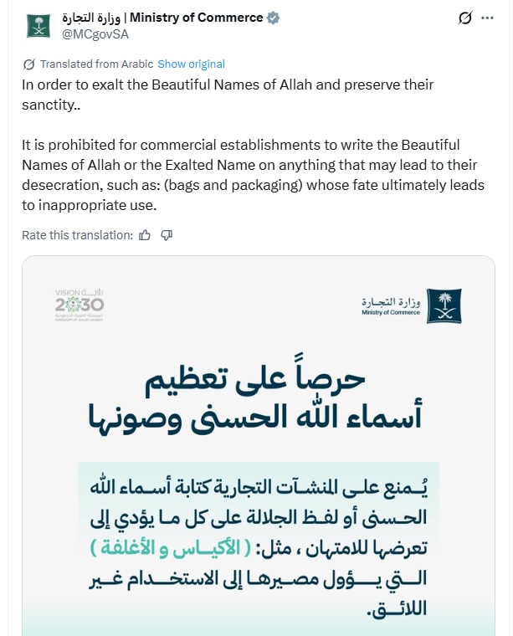513x636 pixels.
Task: Click the Grok icon on the post
Action: 466,18
